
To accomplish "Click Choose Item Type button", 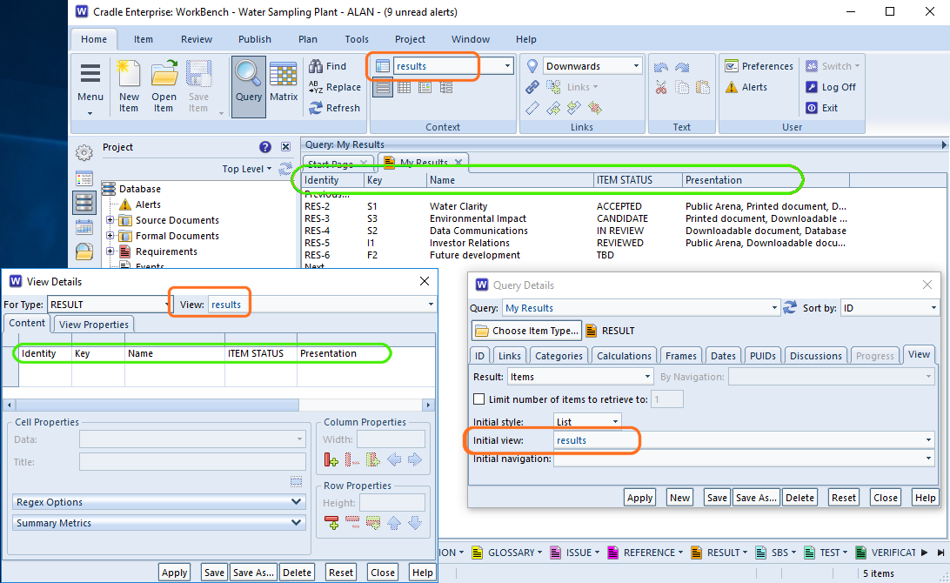I will click(x=526, y=331).
